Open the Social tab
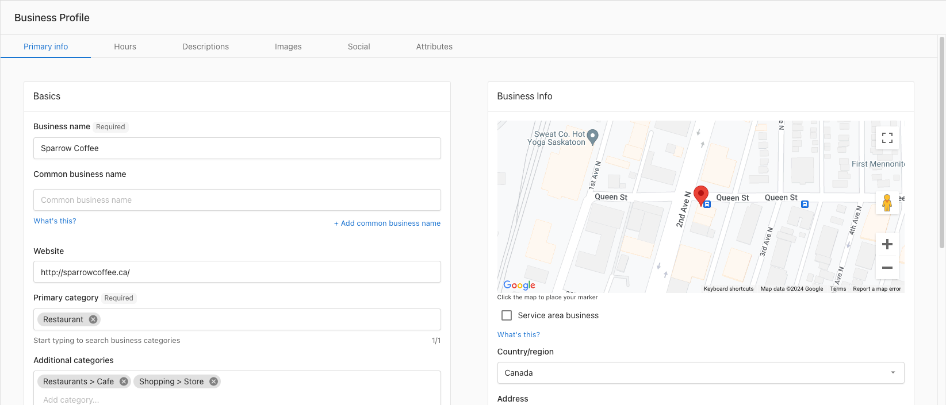946x405 pixels. click(359, 47)
